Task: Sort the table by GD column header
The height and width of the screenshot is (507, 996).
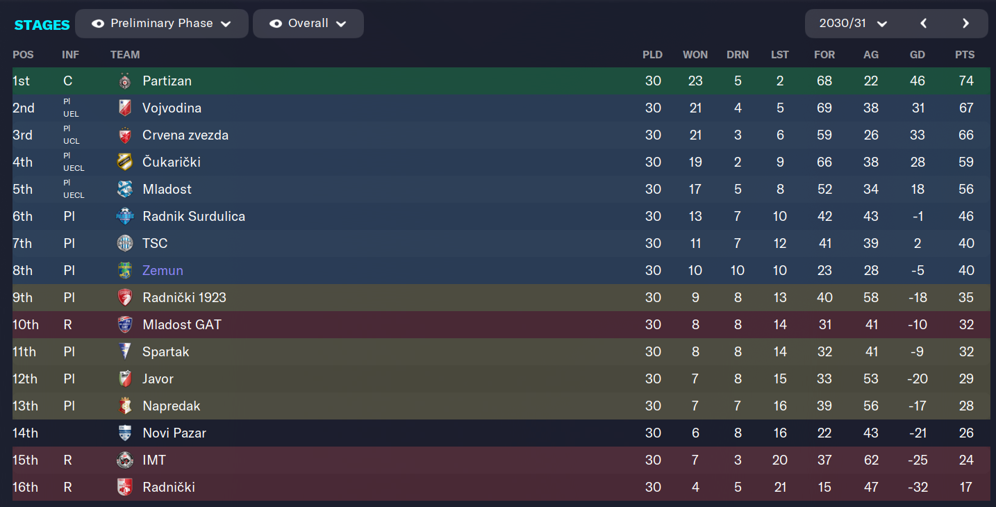Action: 918,55
